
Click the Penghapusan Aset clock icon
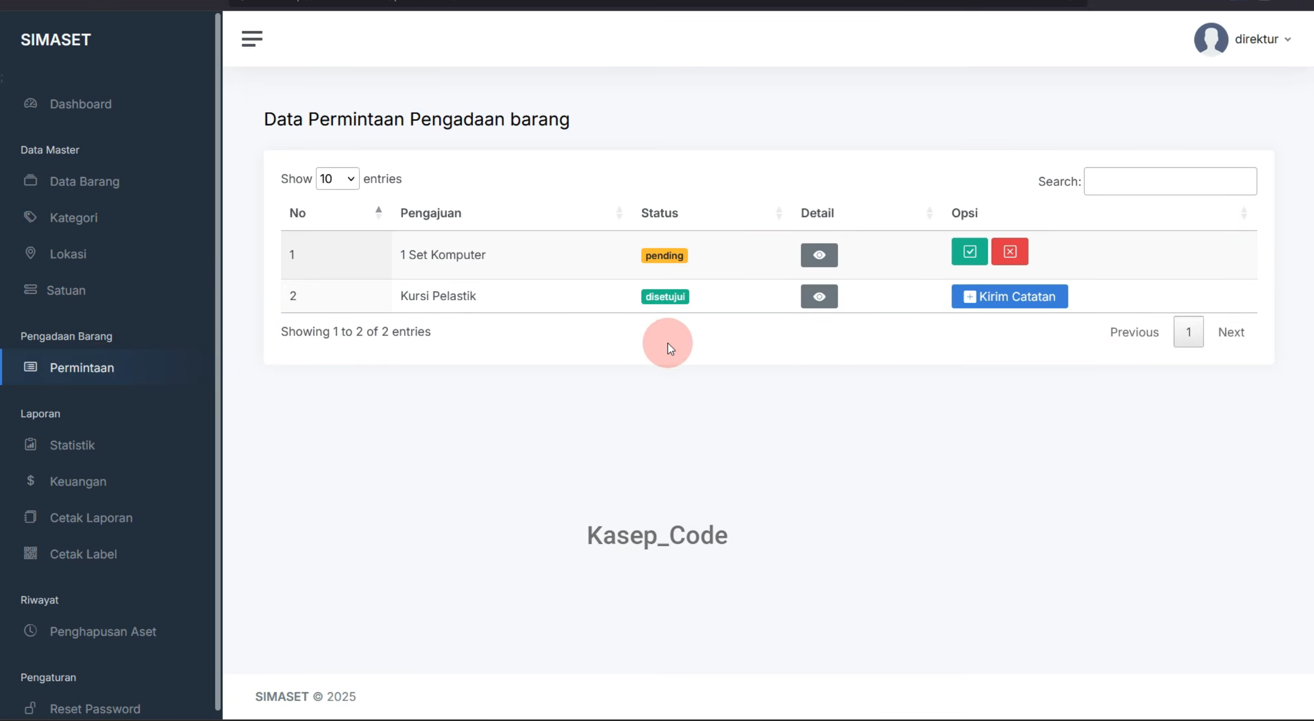point(30,631)
